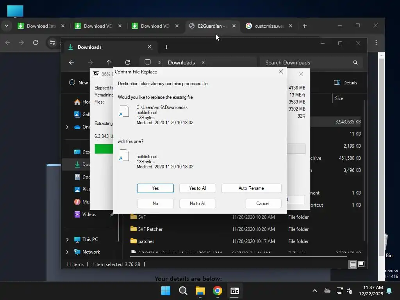Switch to large thumbnails view icon

(361, 264)
